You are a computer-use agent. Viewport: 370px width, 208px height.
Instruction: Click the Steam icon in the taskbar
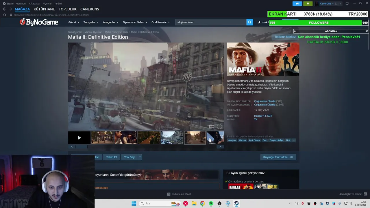point(236,203)
